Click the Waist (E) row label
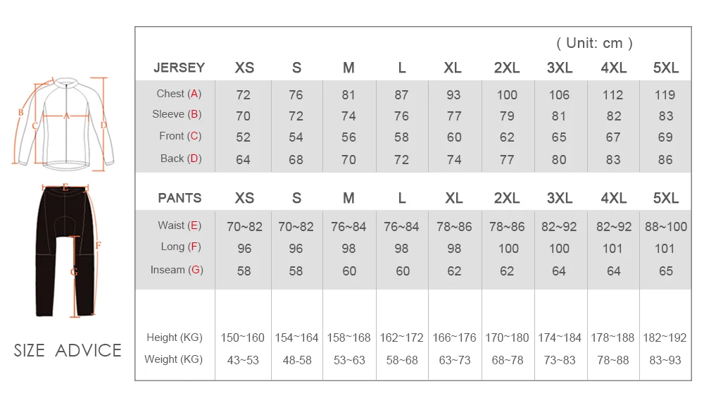704x403 pixels. click(180, 225)
